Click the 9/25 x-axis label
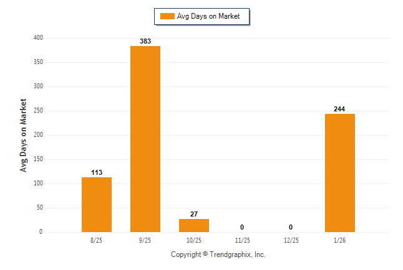Screen dimensions: 403x270 [145, 240]
